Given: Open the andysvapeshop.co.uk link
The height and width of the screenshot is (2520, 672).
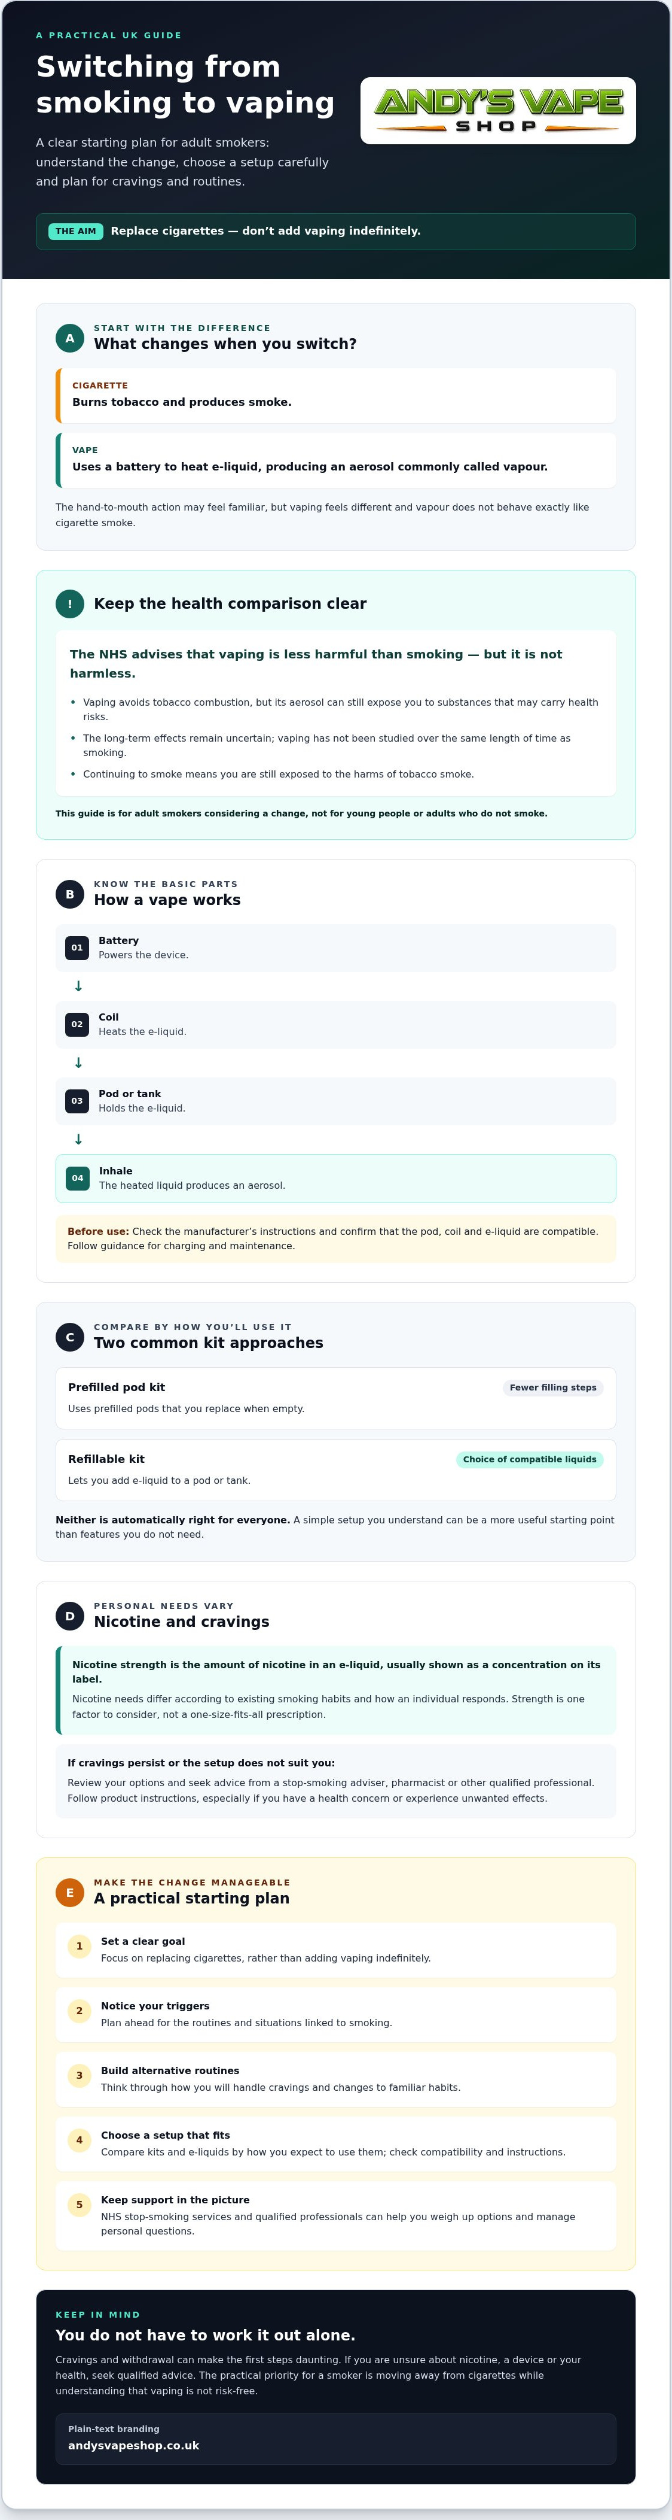Looking at the screenshot, I should pos(134,2445).
